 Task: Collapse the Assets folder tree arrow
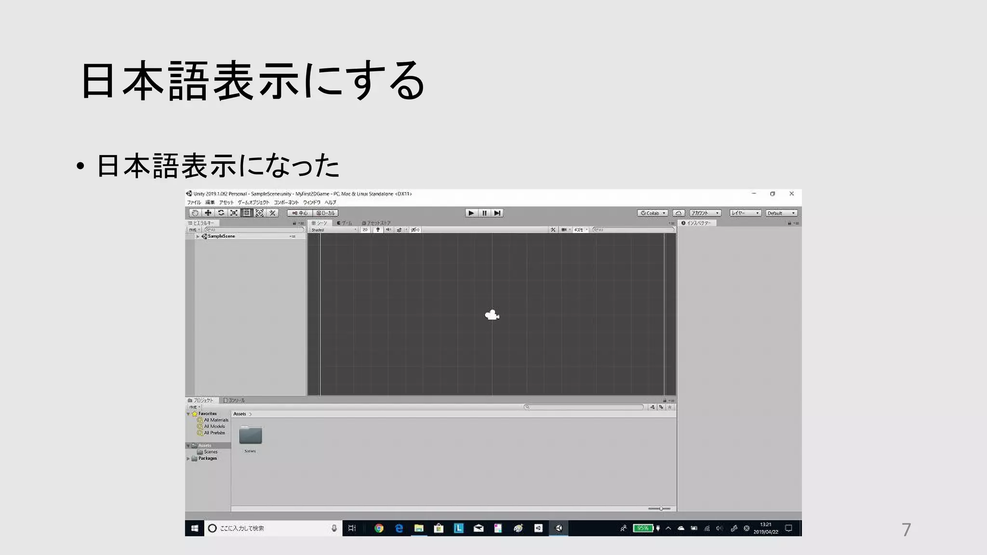[x=188, y=446]
